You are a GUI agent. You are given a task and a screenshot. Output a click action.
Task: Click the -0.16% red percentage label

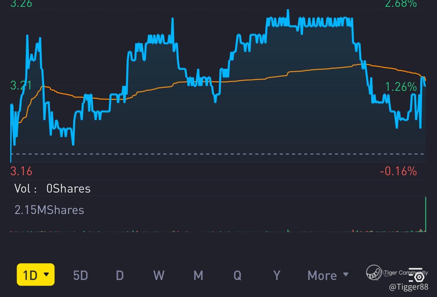coord(398,171)
